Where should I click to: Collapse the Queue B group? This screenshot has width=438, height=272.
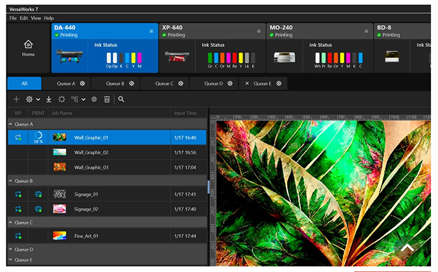(x=10, y=181)
